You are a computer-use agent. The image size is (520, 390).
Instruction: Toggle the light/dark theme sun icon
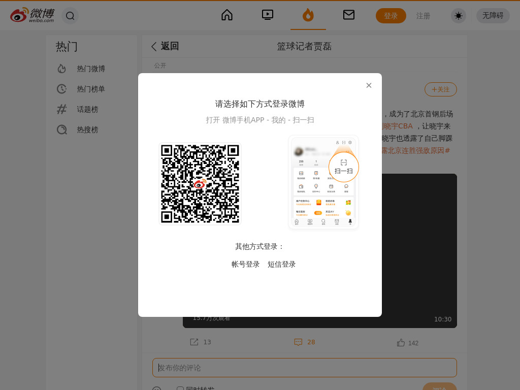click(459, 16)
